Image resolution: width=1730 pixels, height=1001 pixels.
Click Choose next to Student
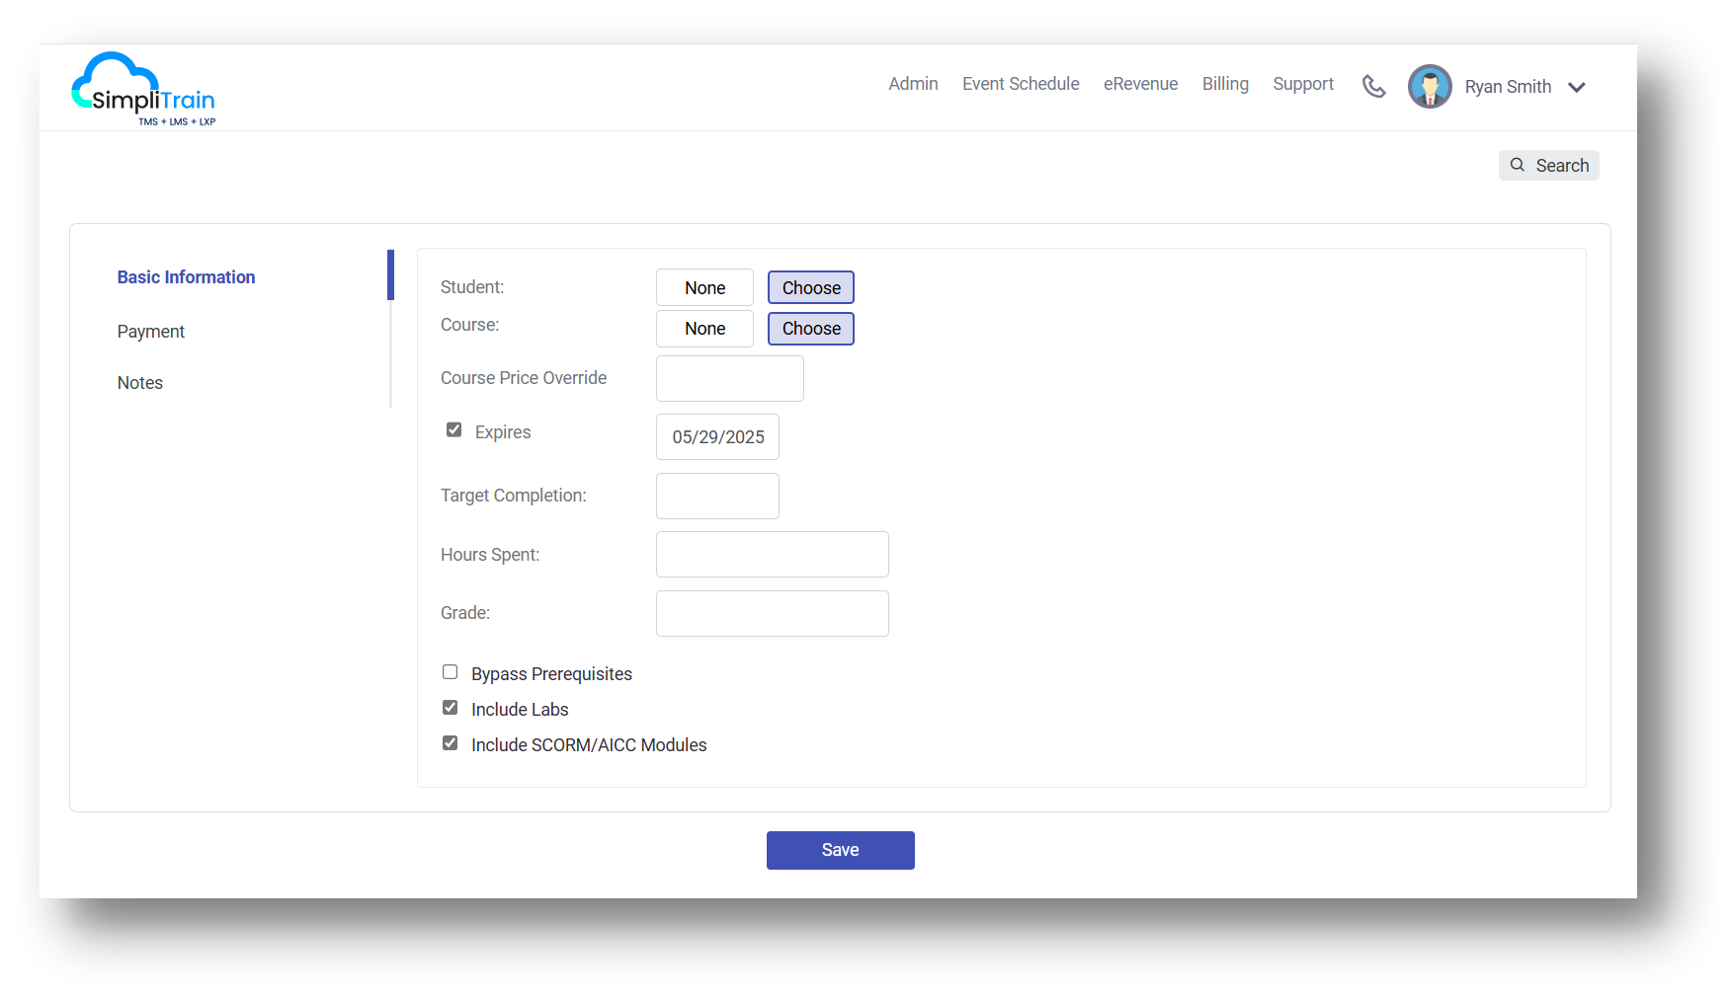pos(810,287)
